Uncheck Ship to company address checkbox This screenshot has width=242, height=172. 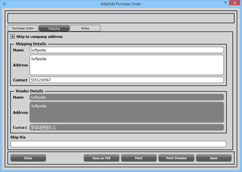[x=13, y=37]
